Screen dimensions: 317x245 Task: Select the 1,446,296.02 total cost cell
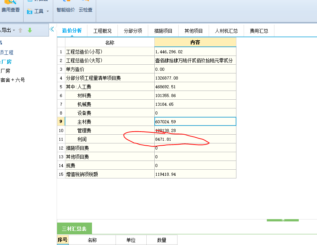click(195, 52)
